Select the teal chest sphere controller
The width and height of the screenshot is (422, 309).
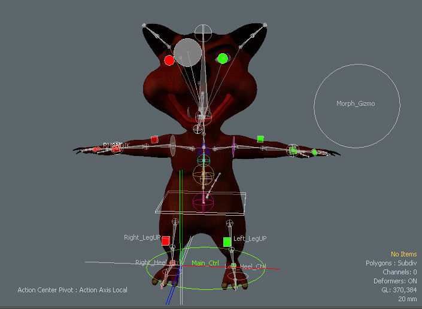[x=204, y=160]
